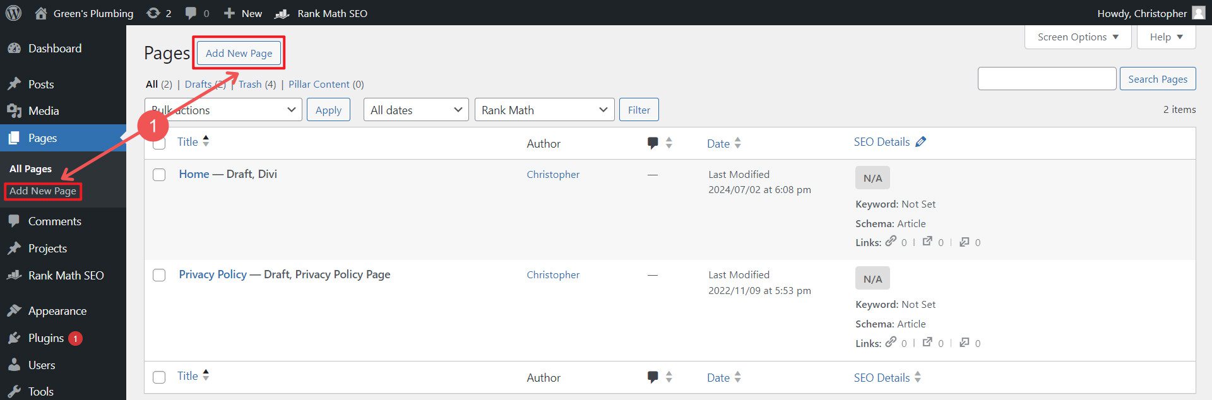The width and height of the screenshot is (1212, 400).
Task: Check the Privacy Policy row checkbox
Action: [159, 275]
